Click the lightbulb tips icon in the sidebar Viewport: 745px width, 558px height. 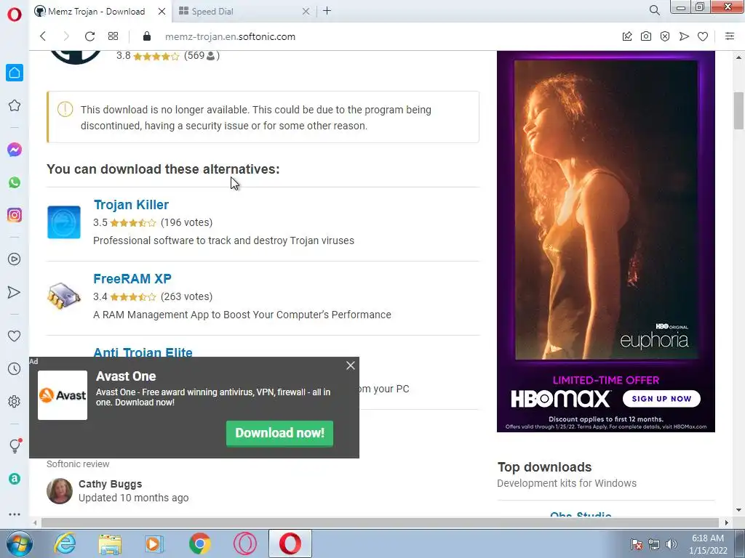15,445
